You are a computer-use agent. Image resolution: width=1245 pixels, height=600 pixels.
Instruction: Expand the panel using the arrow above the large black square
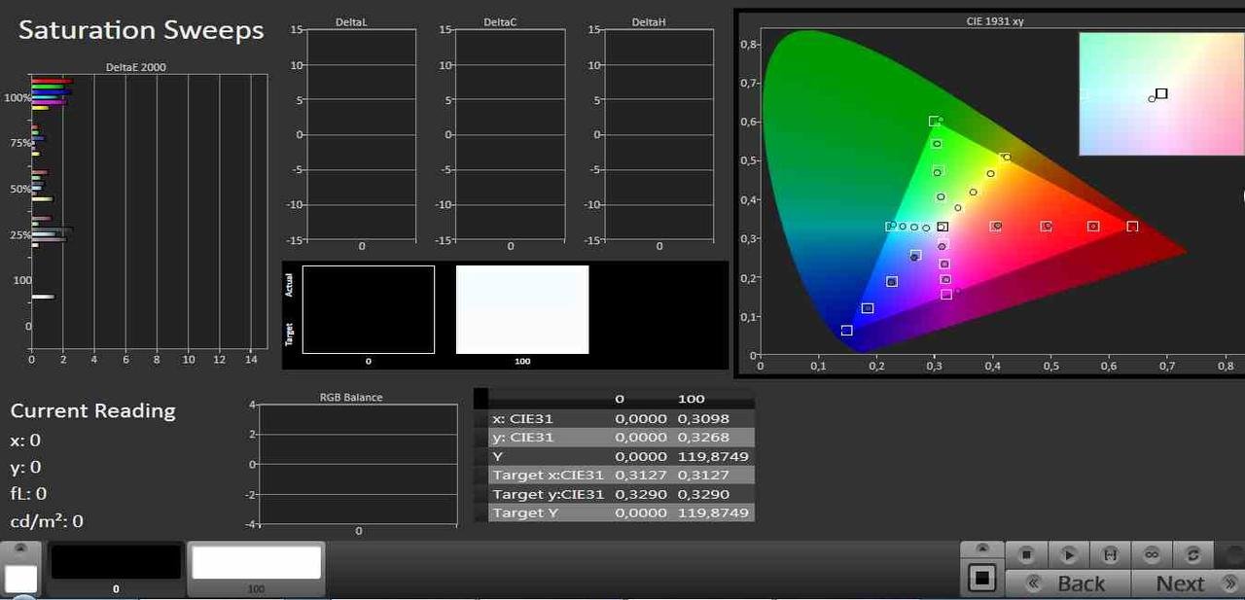tap(981, 548)
